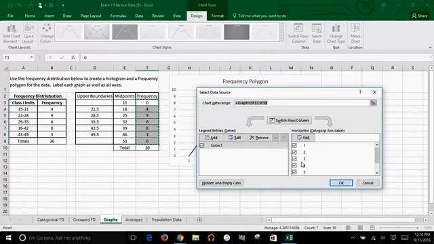Click the Add legend entry button
This screenshot has width=434, height=244.
(211, 138)
